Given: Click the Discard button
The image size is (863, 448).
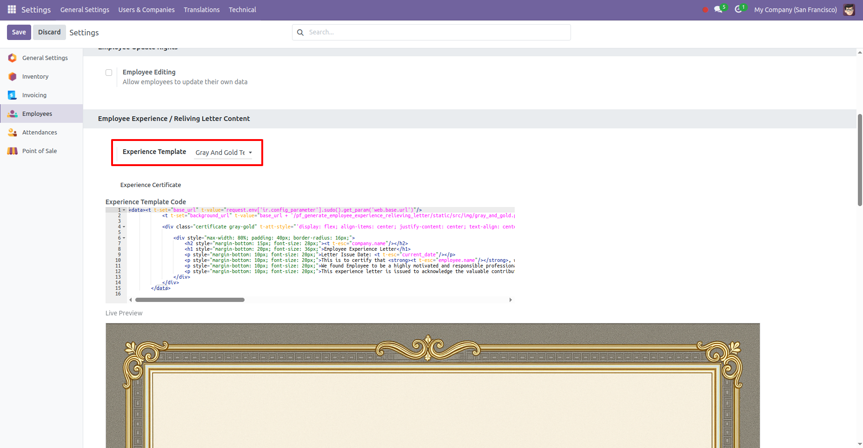Looking at the screenshot, I should pyautogui.click(x=49, y=32).
